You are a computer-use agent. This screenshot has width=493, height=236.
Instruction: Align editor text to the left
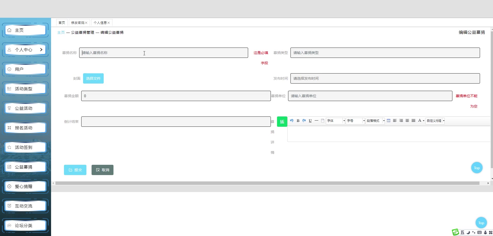click(x=395, y=121)
